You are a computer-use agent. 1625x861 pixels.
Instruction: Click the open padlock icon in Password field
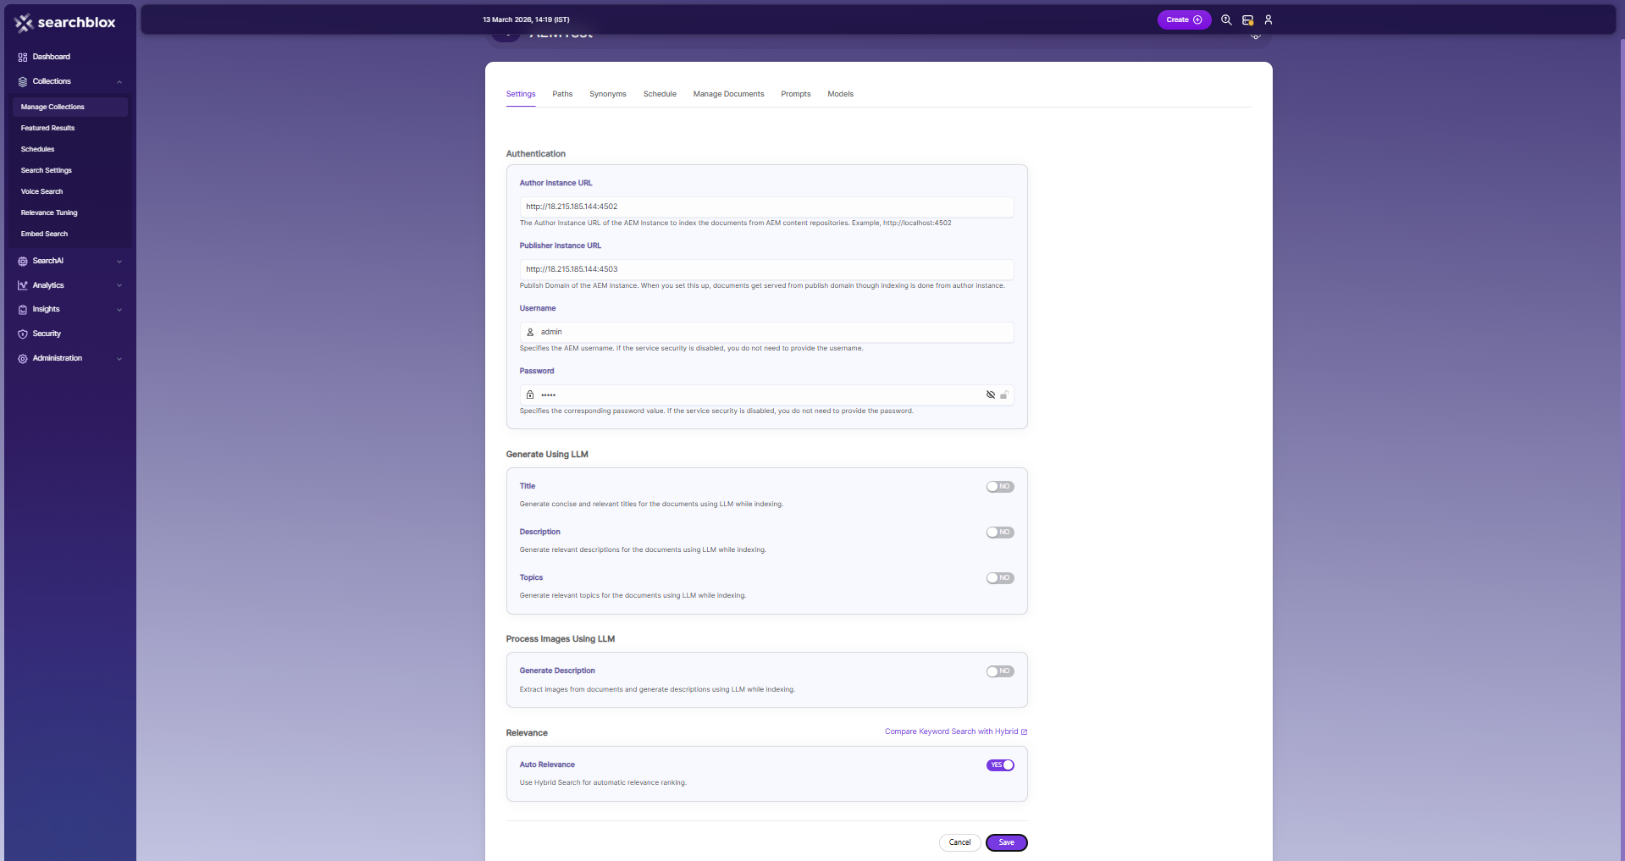coord(1004,395)
